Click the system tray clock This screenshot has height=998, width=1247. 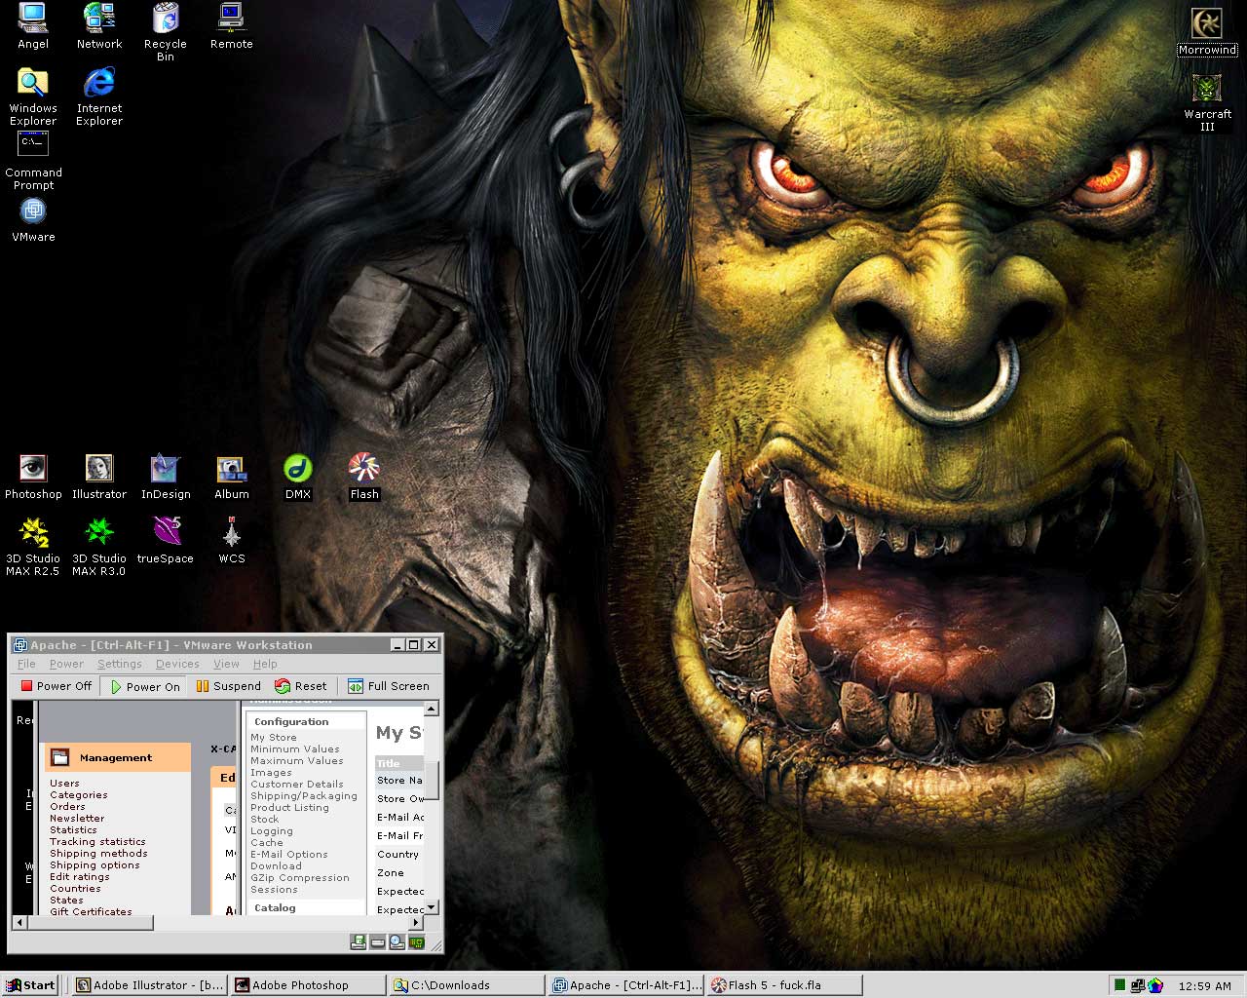[1205, 986]
